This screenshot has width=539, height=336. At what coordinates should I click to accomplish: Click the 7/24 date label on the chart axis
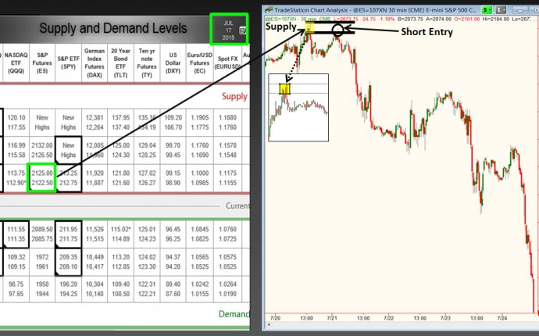tap(502, 318)
